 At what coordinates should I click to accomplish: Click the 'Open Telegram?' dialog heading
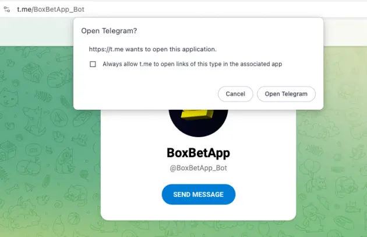click(109, 31)
